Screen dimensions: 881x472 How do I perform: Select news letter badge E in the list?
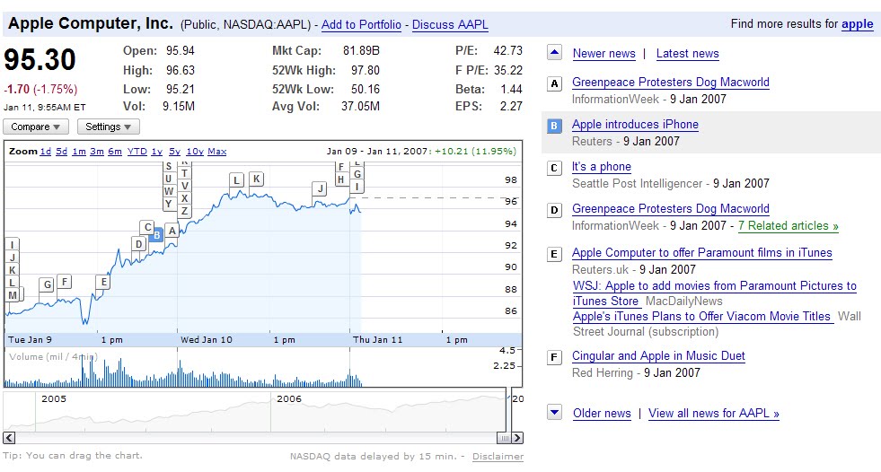tap(554, 254)
